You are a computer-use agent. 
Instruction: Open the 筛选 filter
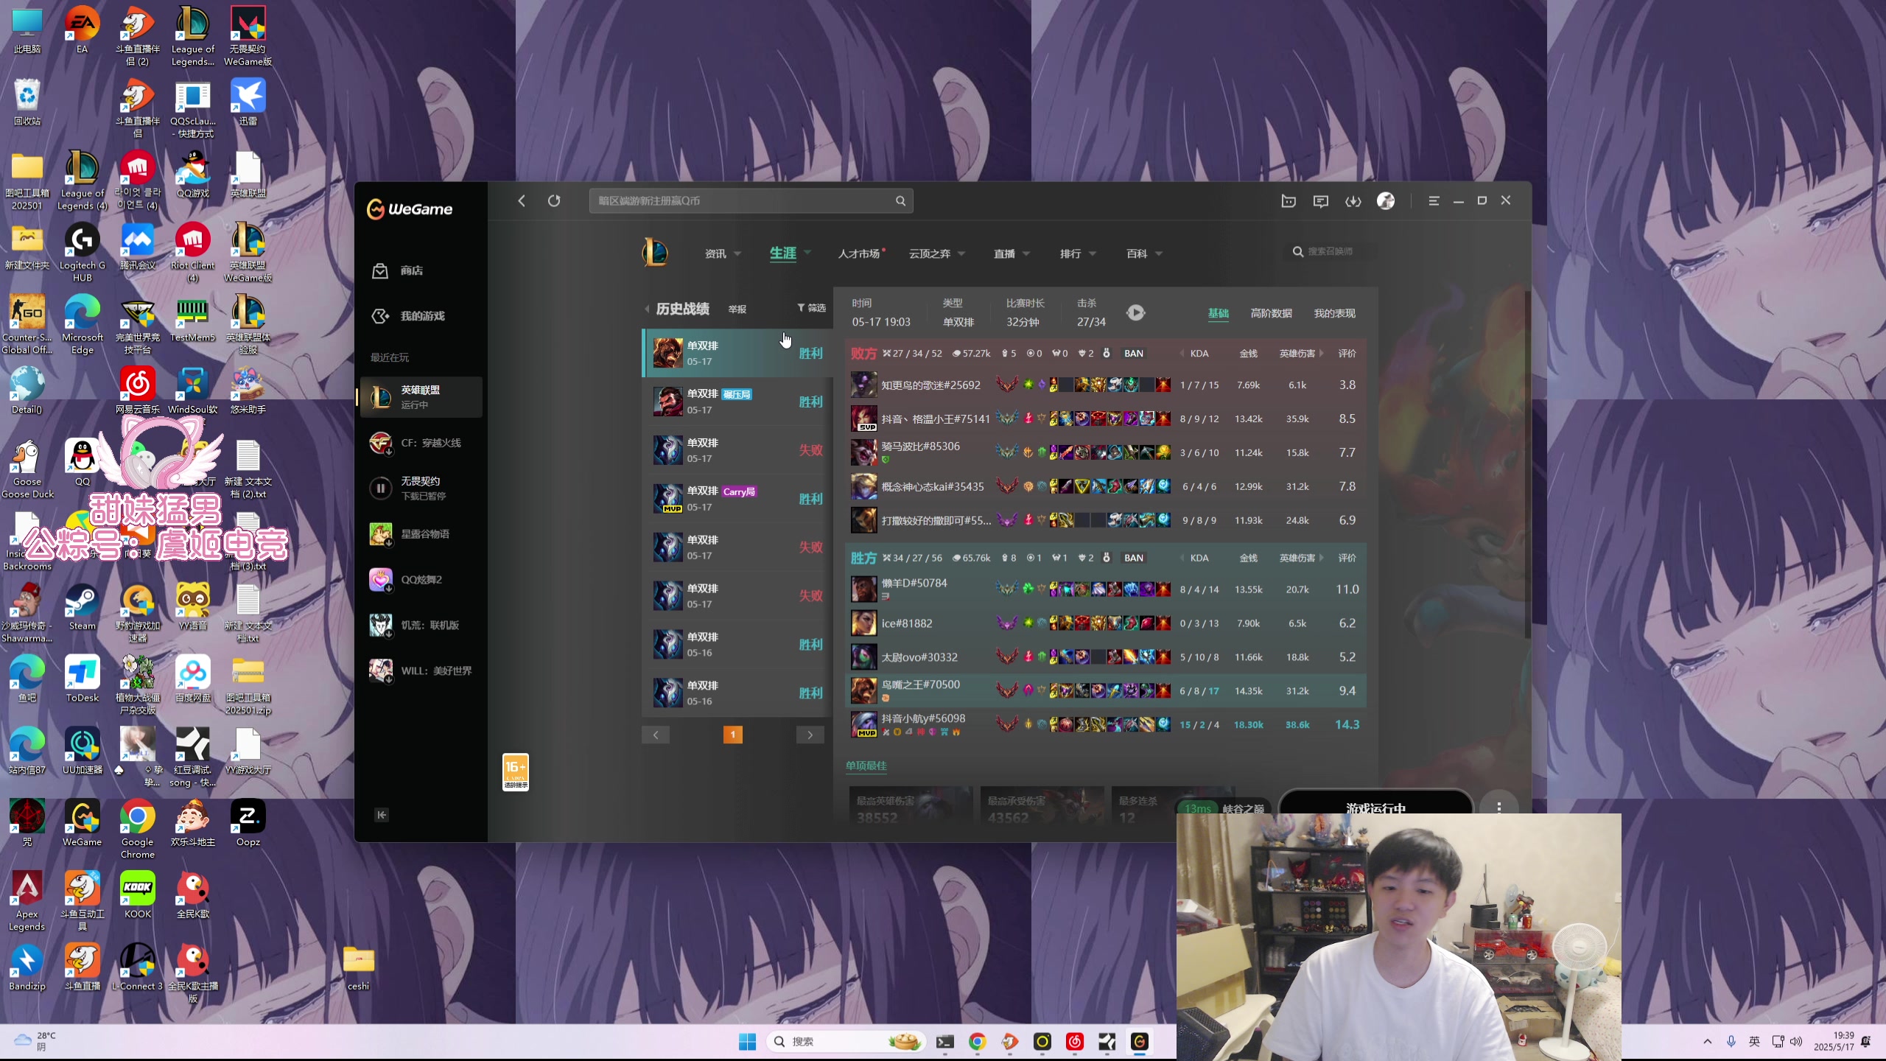pyautogui.click(x=811, y=308)
